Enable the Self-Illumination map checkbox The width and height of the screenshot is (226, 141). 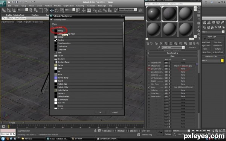tap(149, 78)
